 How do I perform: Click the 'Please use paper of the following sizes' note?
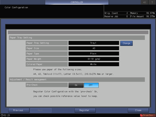coord(58,69)
